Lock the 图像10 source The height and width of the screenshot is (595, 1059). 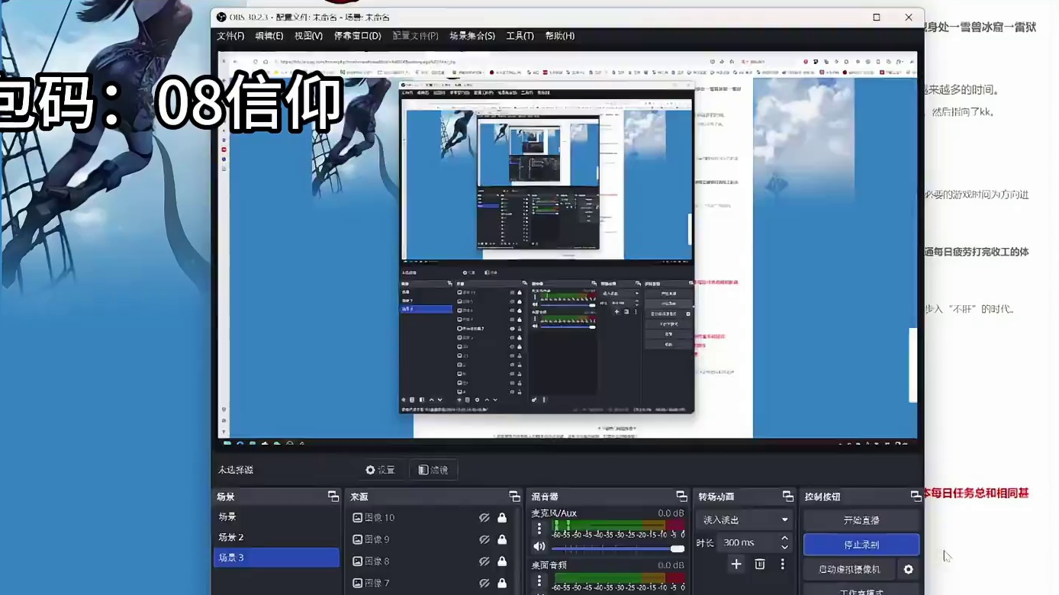(502, 517)
